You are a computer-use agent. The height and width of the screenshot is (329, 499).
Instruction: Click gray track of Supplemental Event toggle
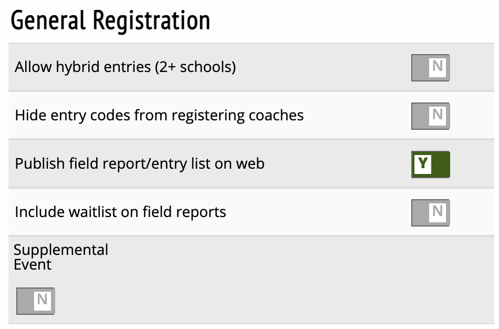coord(25,301)
